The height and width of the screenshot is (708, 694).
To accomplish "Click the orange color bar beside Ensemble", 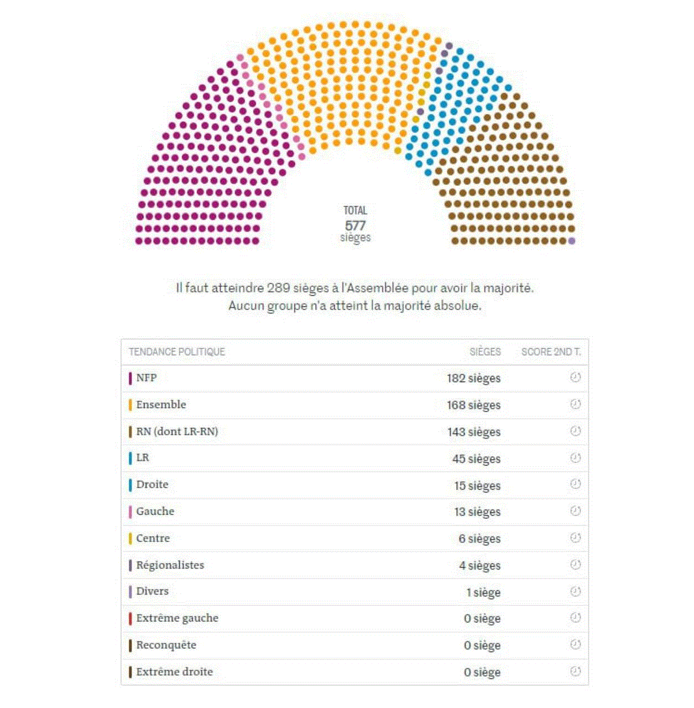I will pos(131,405).
